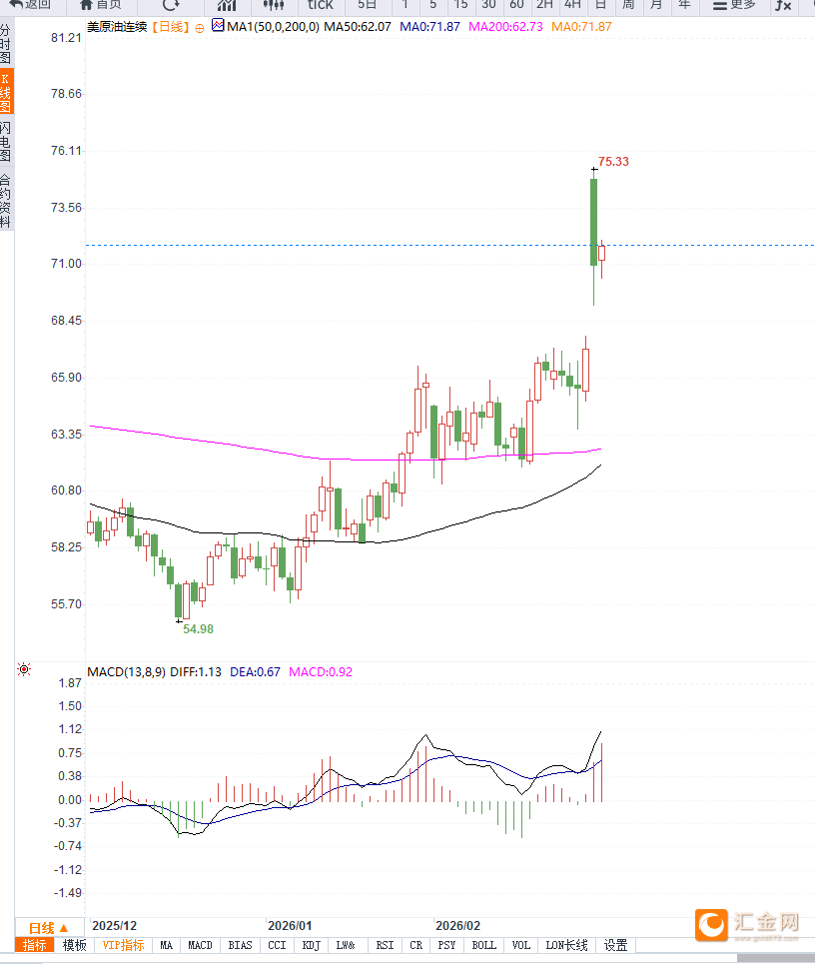This screenshot has height=964, width=815.
Task: Click the blue MA0:71.87 label
Action: click(429, 27)
